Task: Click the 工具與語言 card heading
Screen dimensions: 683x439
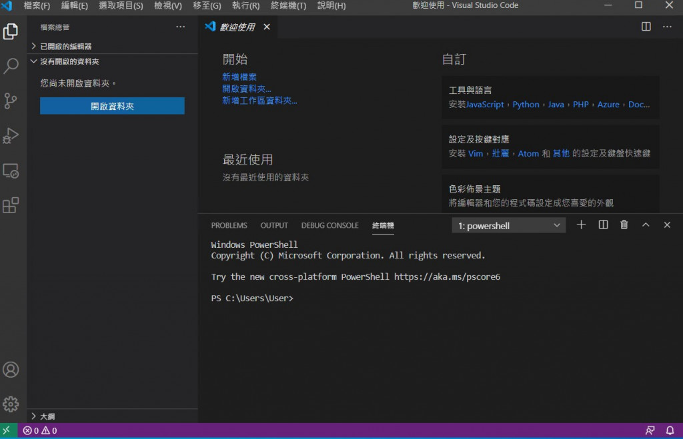Action: [470, 90]
